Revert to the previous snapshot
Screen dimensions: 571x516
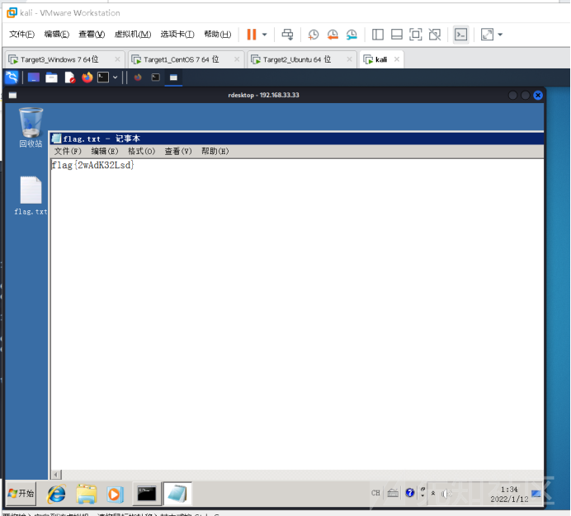[x=333, y=35]
